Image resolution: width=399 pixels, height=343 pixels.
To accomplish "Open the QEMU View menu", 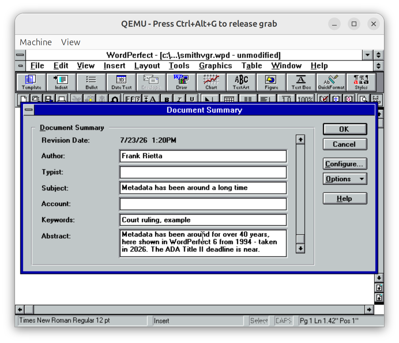I will coord(71,42).
